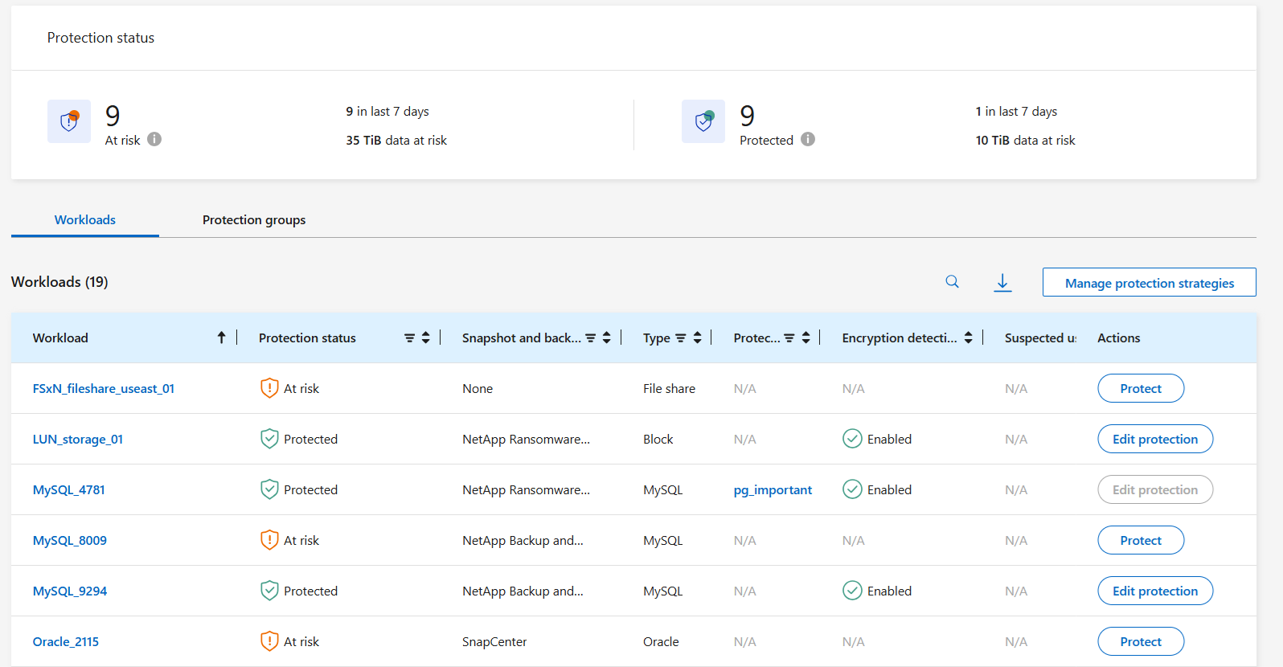This screenshot has height=667, width=1283.
Task: Protect the FSxN_fileshare_useast_01 workload
Action: click(1140, 388)
